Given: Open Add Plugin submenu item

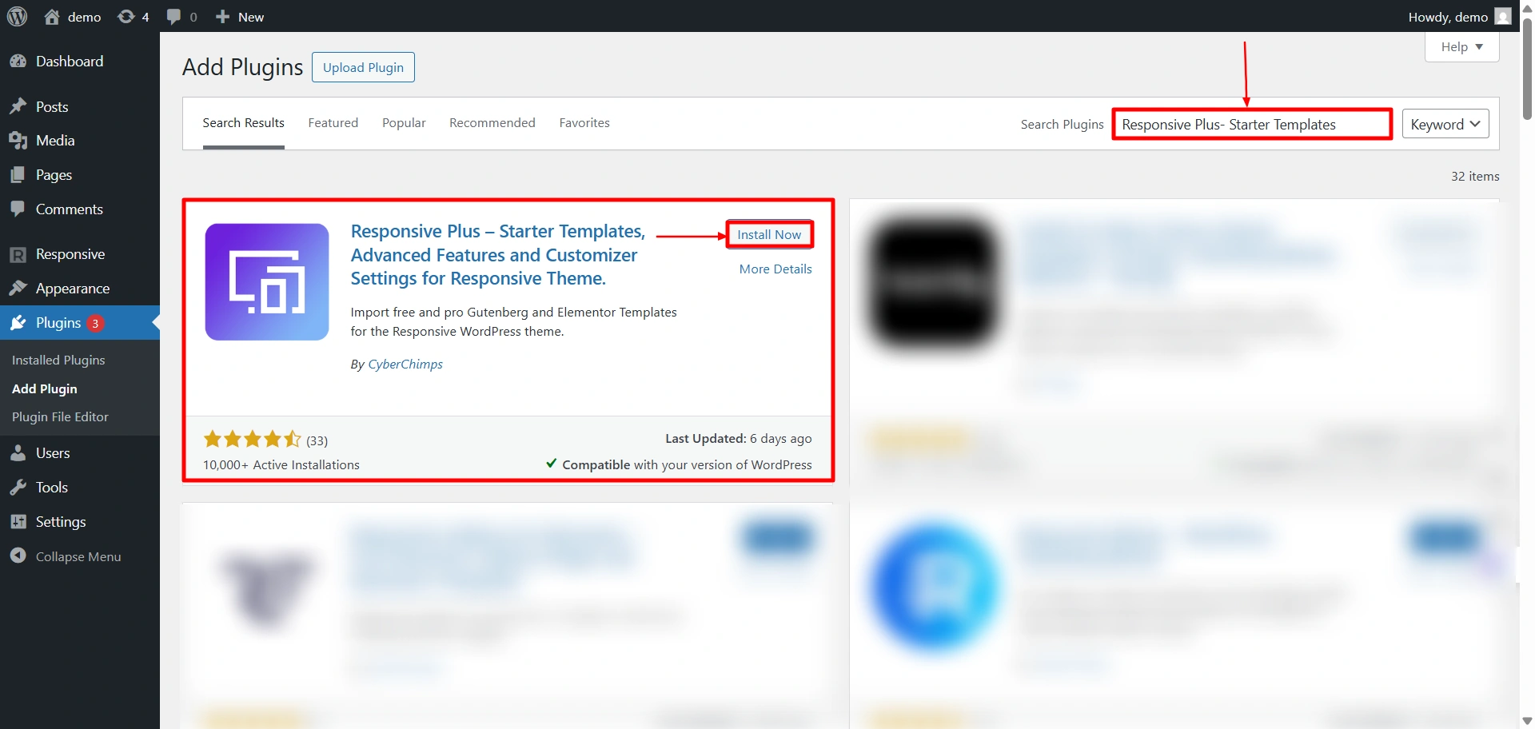Looking at the screenshot, I should [x=45, y=388].
